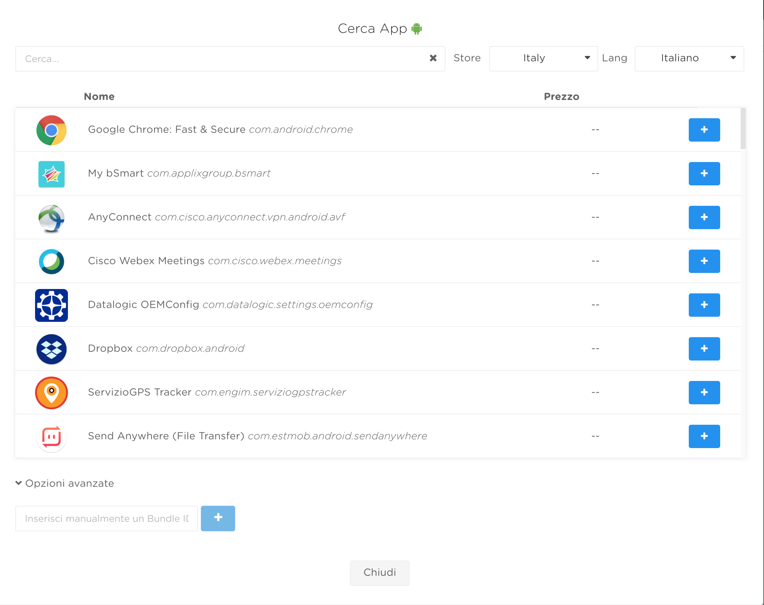
Task: Collapse the Opzioni avanzate section
Action: coord(65,483)
